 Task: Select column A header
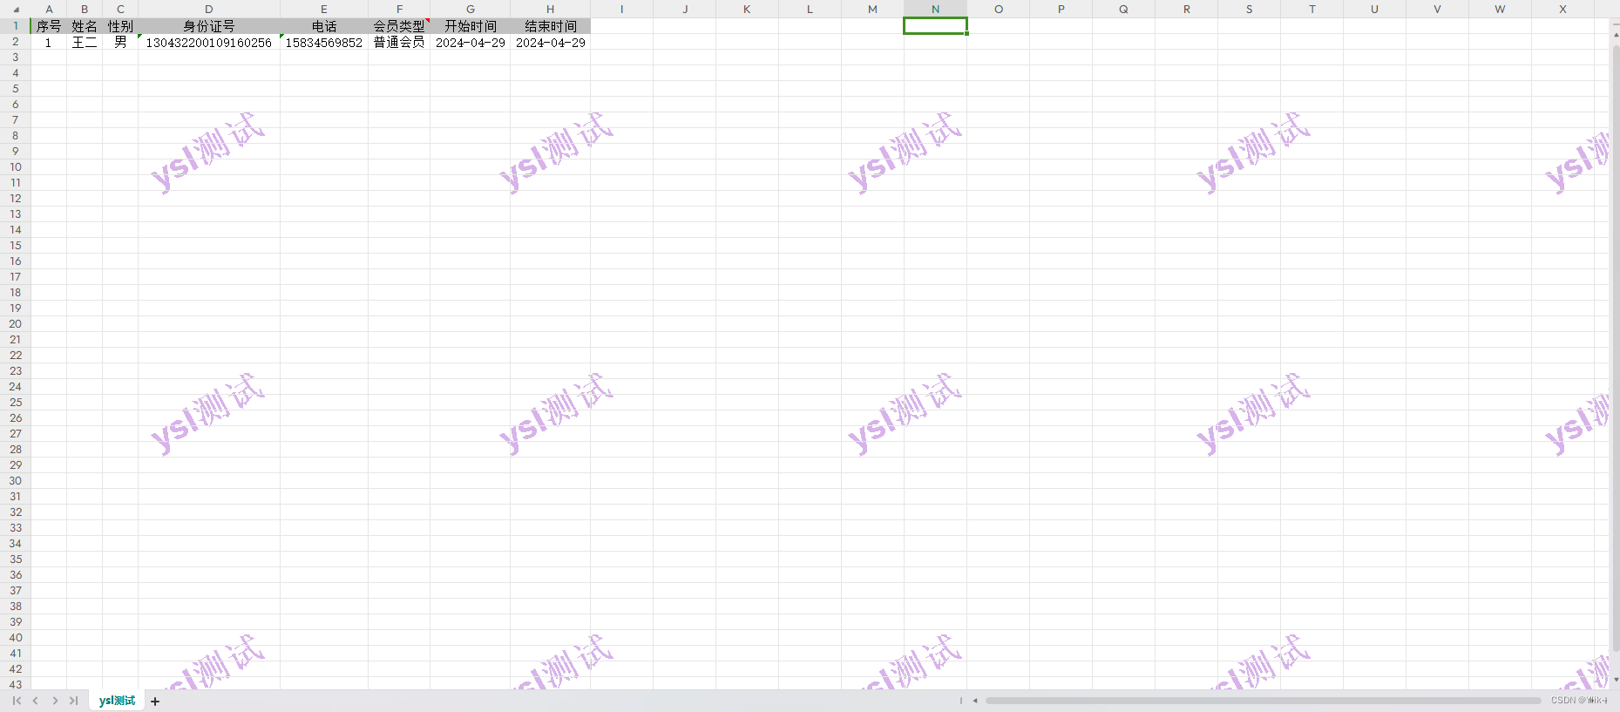click(49, 9)
